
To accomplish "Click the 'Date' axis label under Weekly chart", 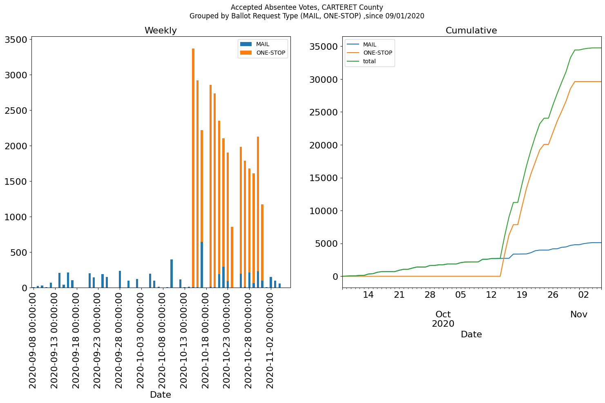I will coord(161,394).
